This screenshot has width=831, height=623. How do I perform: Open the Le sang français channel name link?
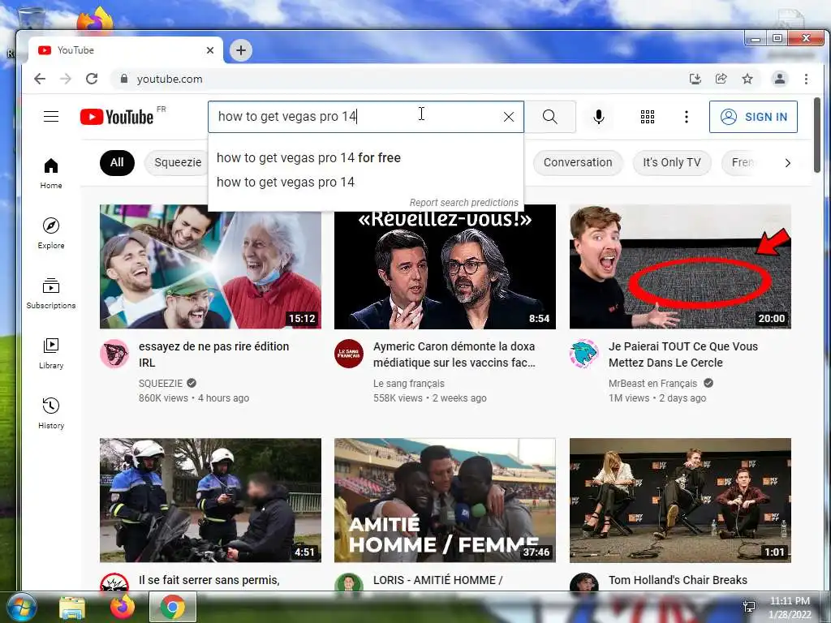pos(409,384)
